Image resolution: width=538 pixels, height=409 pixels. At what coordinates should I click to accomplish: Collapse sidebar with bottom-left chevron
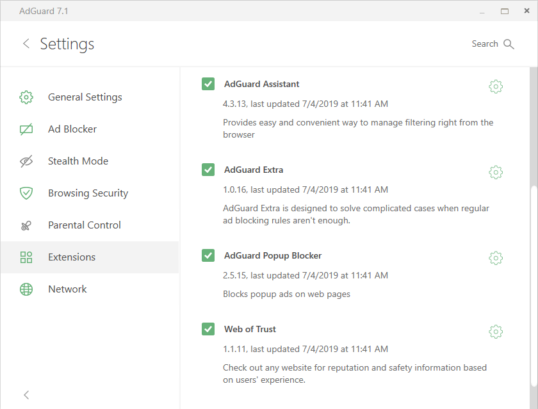click(26, 395)
